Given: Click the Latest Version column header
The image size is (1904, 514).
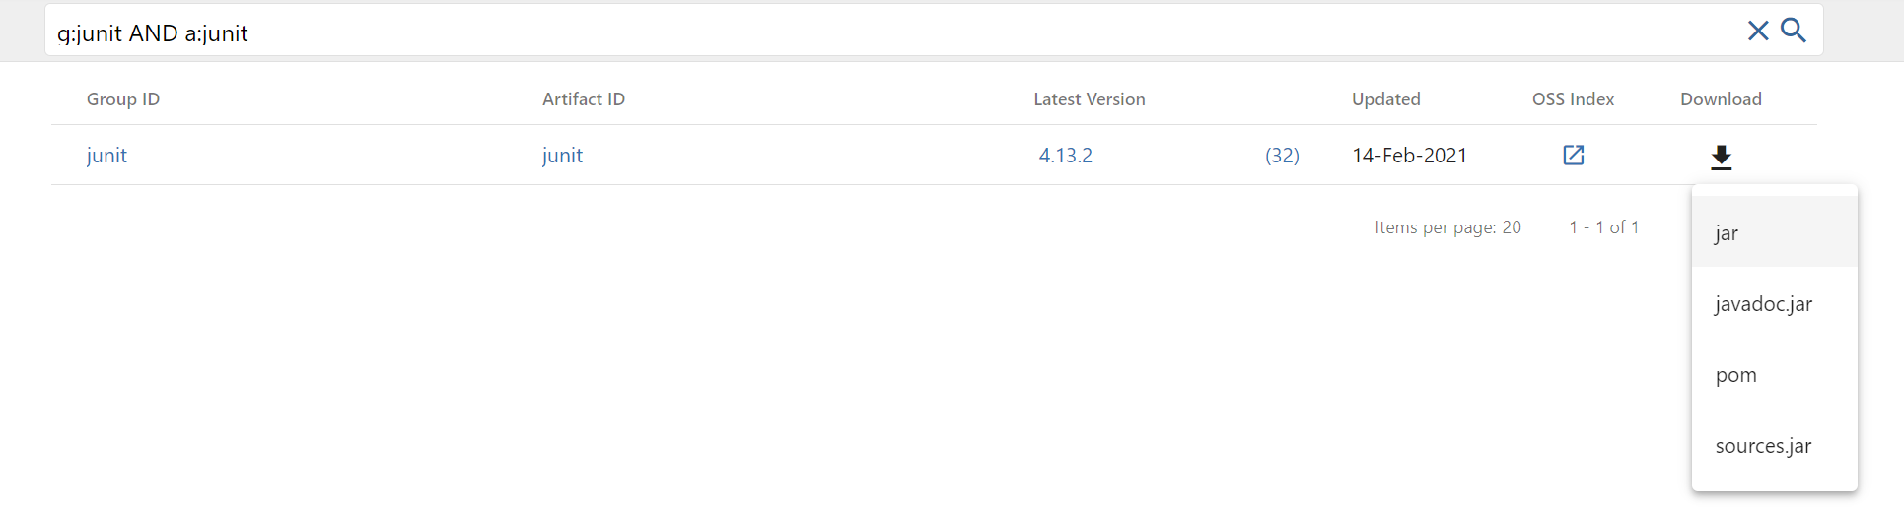Looking at the screenshot, I should [x=1089, y=99].
